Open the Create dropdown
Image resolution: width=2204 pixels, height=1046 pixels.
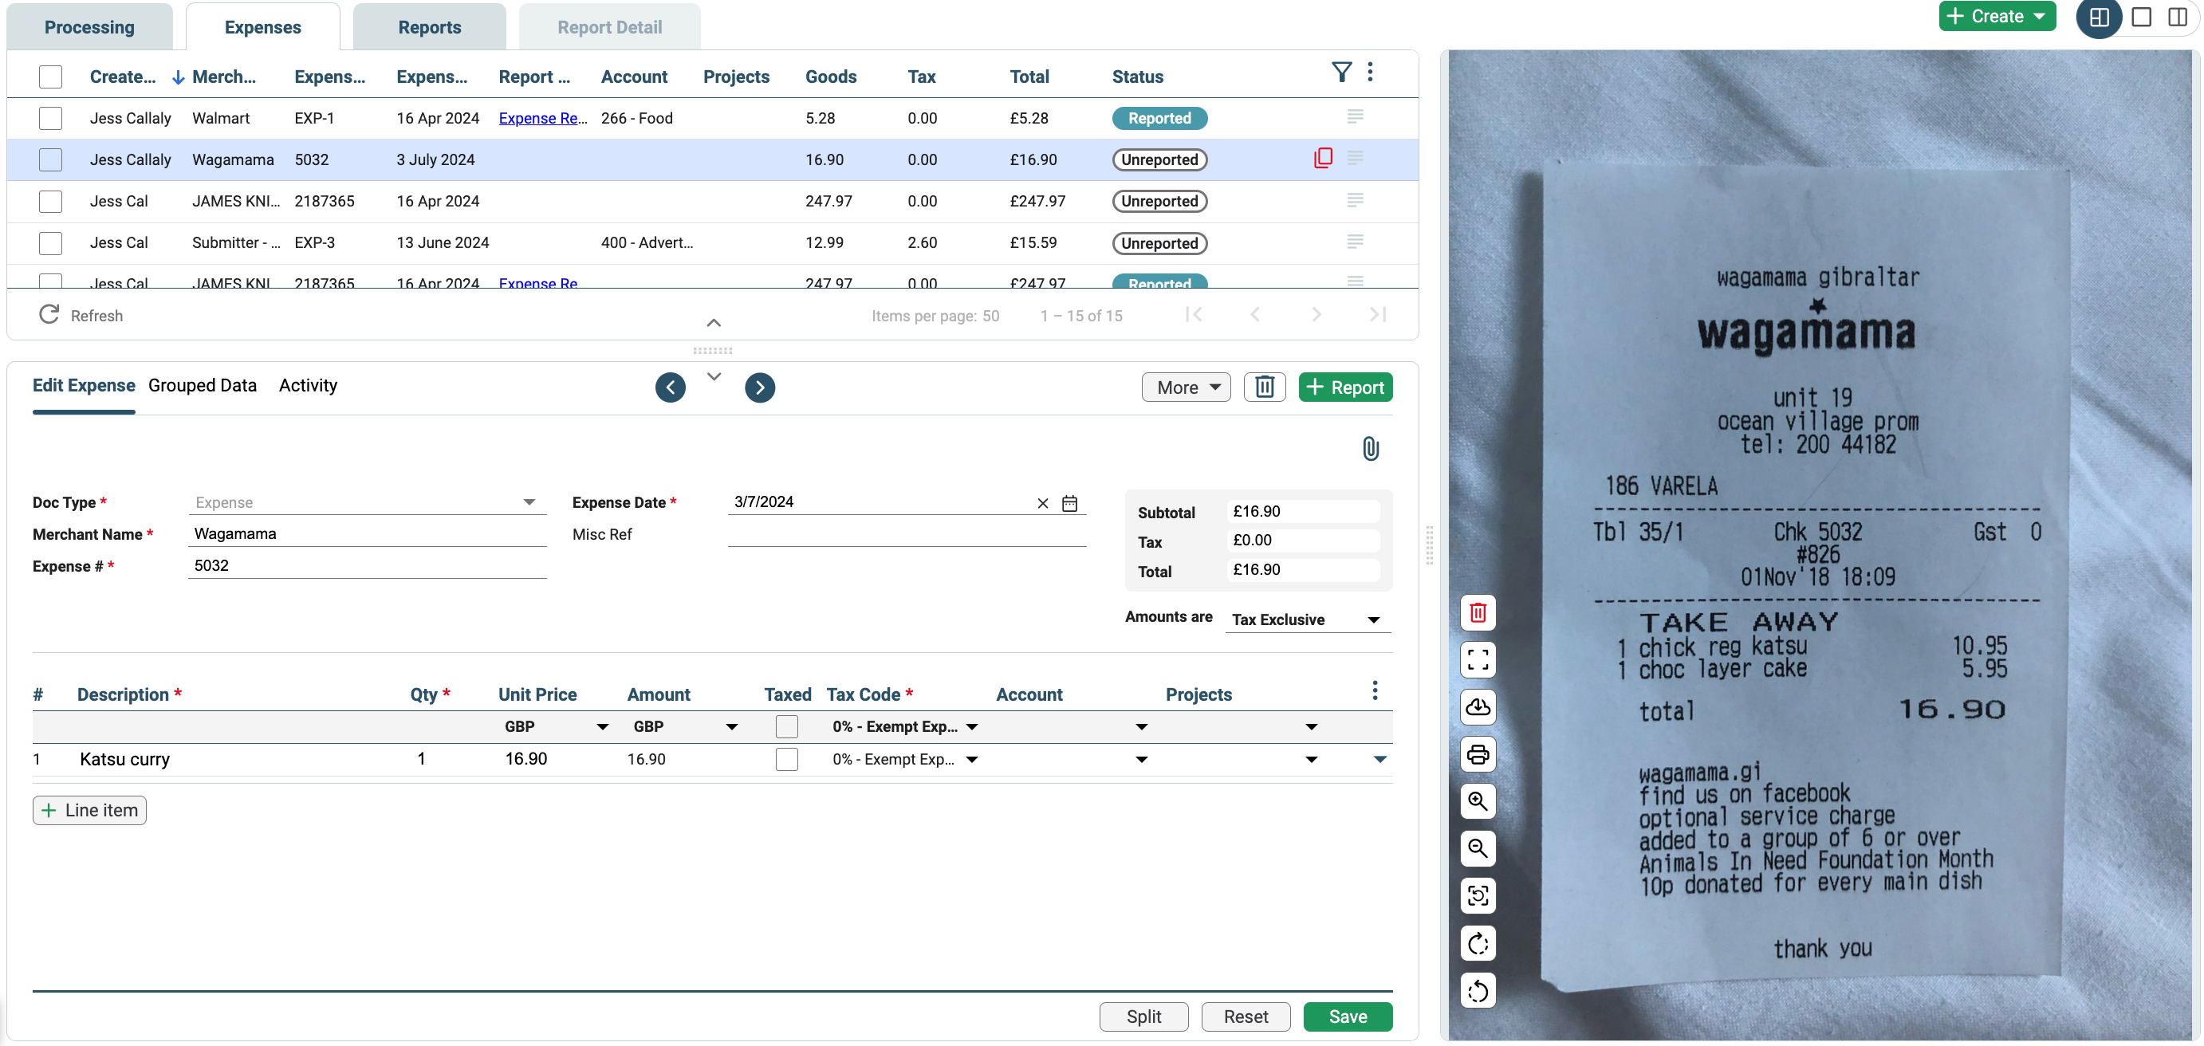tap(1996, 16)
